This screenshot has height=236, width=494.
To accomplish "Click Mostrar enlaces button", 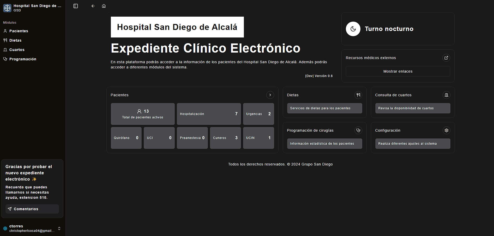I will pos(398,71).
